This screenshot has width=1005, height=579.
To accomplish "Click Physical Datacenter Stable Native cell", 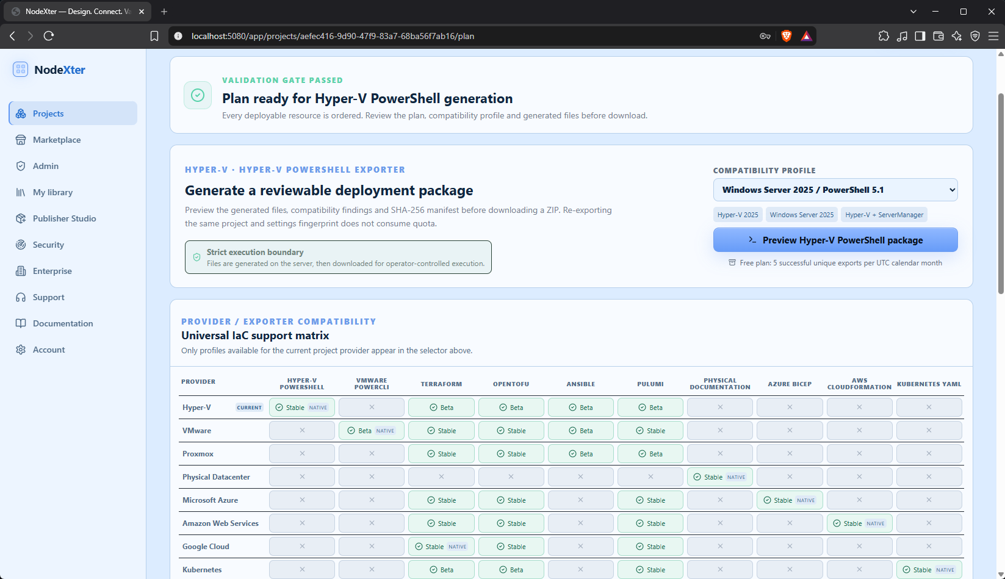I will (x=720, y=477).
